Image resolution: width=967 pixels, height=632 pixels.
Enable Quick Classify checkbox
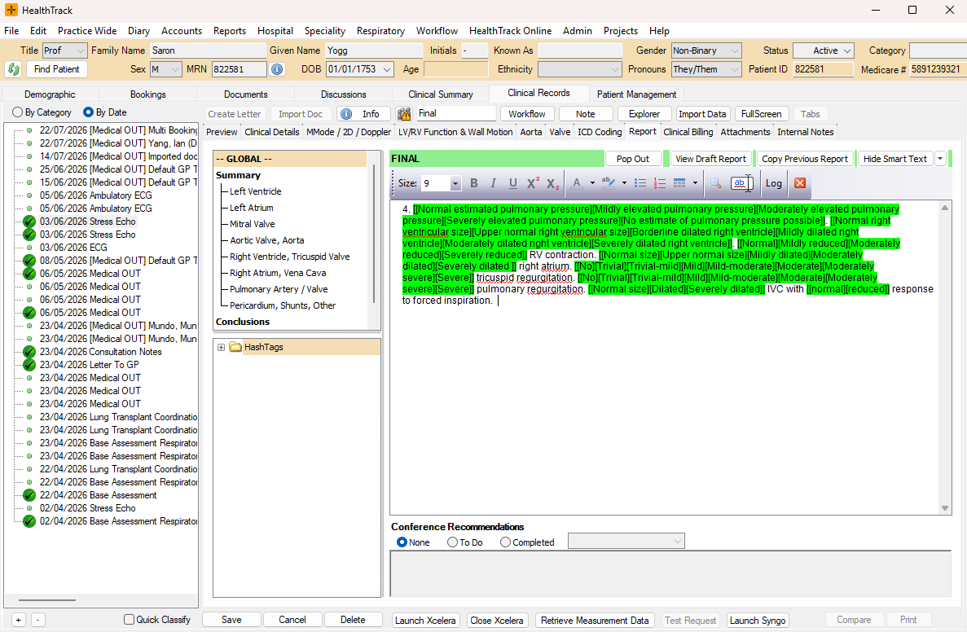129,619
